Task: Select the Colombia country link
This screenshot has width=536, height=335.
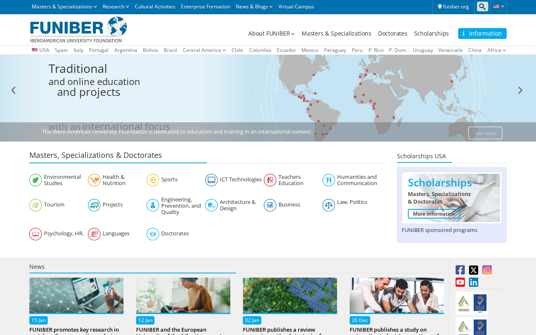Action: (260, 50)
